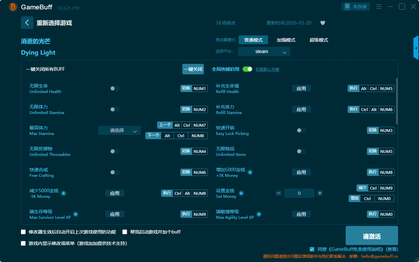Switch to 加强模式 mode tab
Image resolution: width=419 pixels, height=262 pixels.
(x=286, y=40)
